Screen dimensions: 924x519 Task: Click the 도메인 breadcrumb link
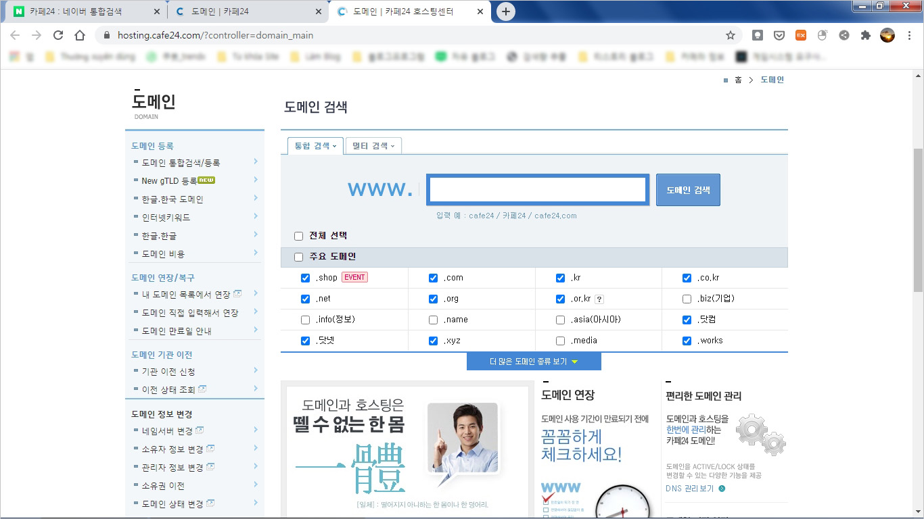click(x=772, y=80)
